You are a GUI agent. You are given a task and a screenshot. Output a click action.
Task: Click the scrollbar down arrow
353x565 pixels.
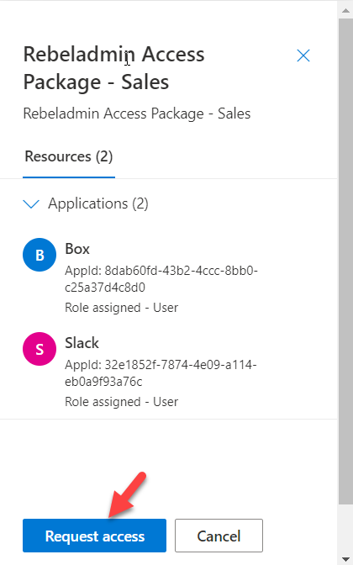coord(345,560)
